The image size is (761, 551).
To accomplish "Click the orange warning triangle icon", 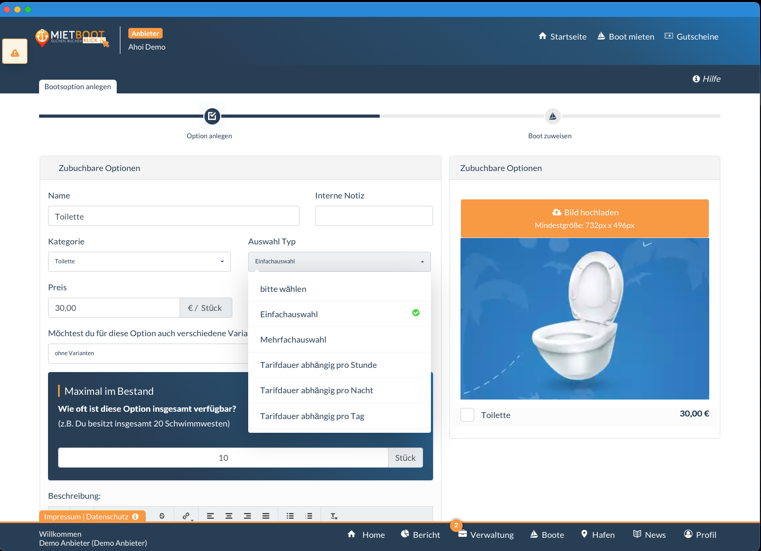I will pyautogui.click(x=15, y=52).
